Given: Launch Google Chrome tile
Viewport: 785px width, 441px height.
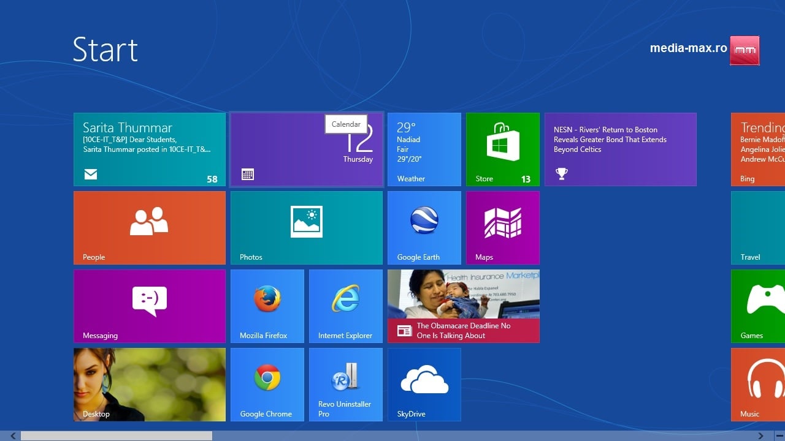Looking at the screenshot, I should [267, 385].
